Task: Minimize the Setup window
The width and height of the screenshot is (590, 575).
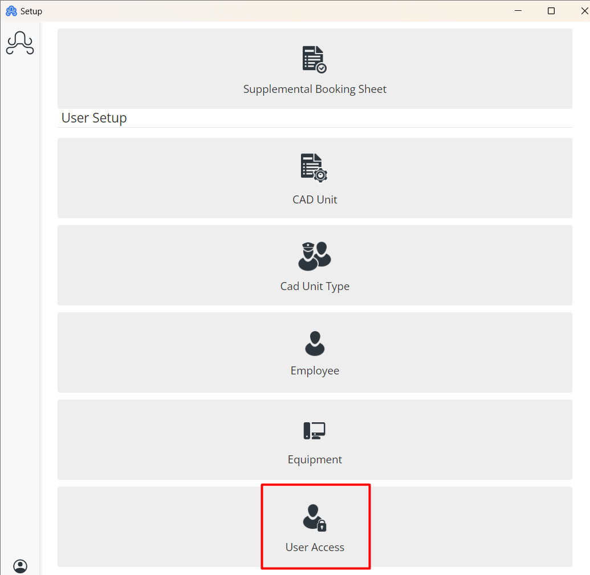Action: point(518,10)
